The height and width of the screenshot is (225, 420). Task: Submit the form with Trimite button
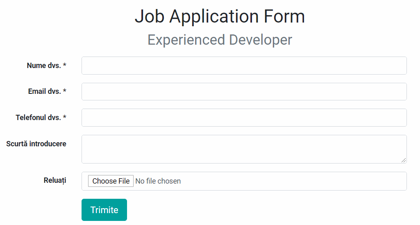click(x=104, y=210)
